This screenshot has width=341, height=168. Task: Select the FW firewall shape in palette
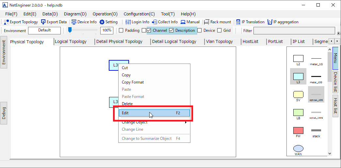(298, 131)
